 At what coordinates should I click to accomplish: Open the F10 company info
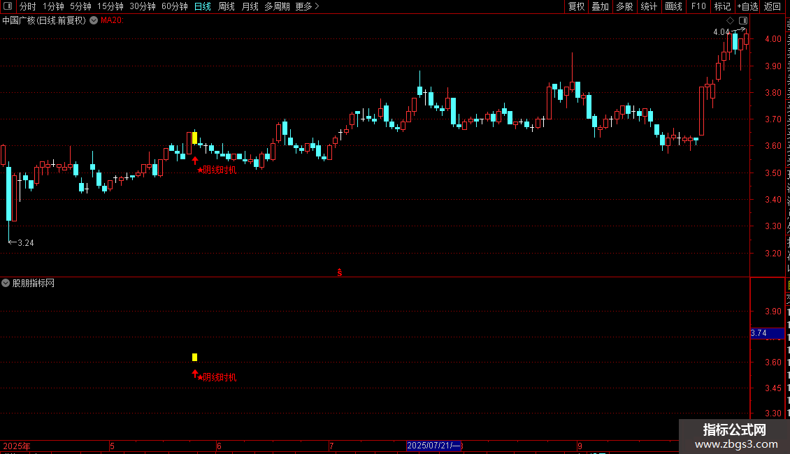pyautogui.click(x=698, y=6)
